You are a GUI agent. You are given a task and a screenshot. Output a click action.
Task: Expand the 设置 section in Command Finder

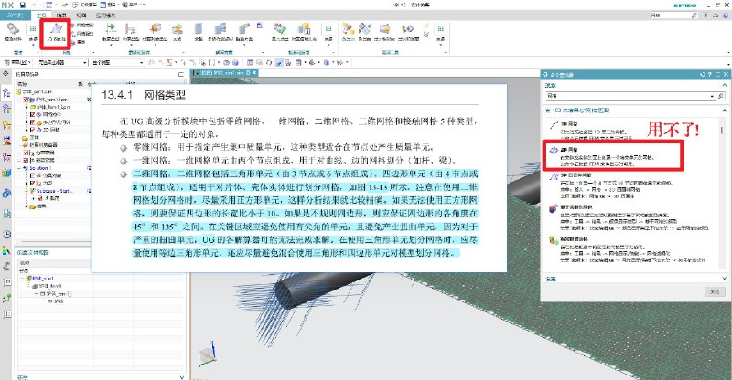tap(724, 279)
